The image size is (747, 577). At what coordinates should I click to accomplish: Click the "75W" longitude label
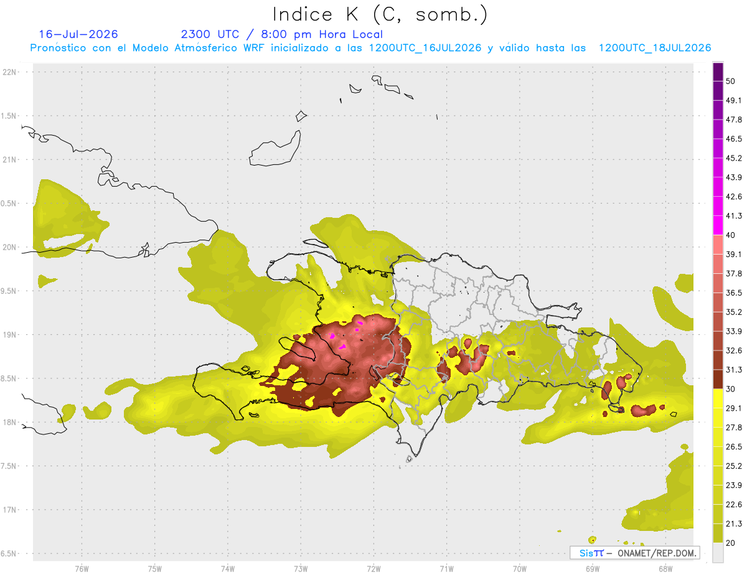(154, 568)
